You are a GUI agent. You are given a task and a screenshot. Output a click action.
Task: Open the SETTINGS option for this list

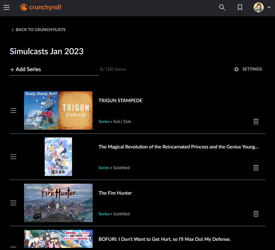[x=252, y=69]
